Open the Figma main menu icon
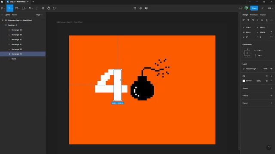Image resolution: width=275 pixels, height=154 pixels. pyautogui.click(x=2, y=8)
